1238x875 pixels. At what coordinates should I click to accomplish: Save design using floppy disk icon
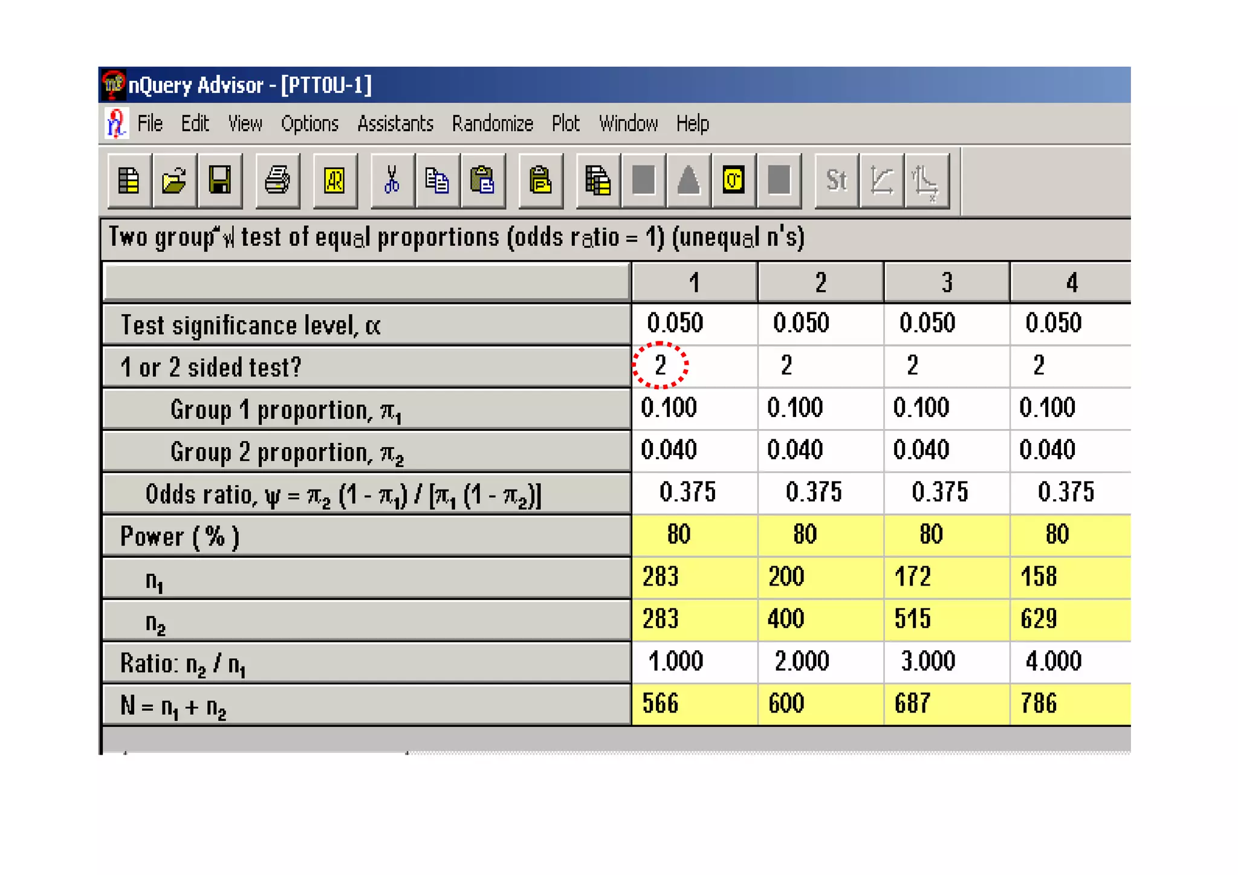[219, 180]
